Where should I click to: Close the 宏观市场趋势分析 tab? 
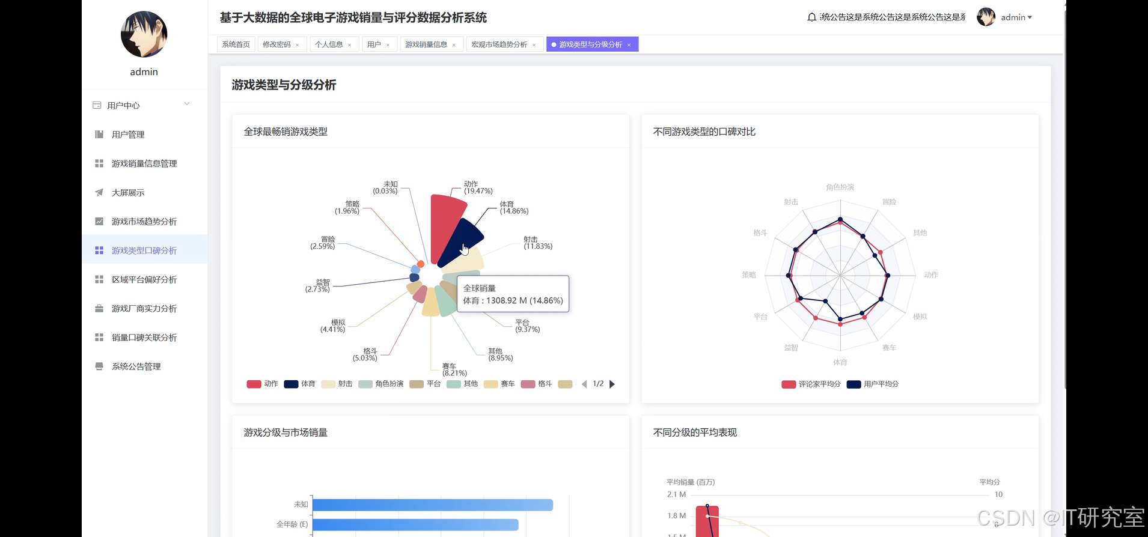click(x=534, y=45)
